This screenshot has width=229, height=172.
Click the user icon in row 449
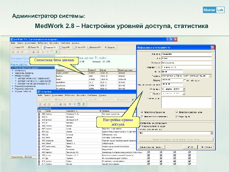click(39, 143)
